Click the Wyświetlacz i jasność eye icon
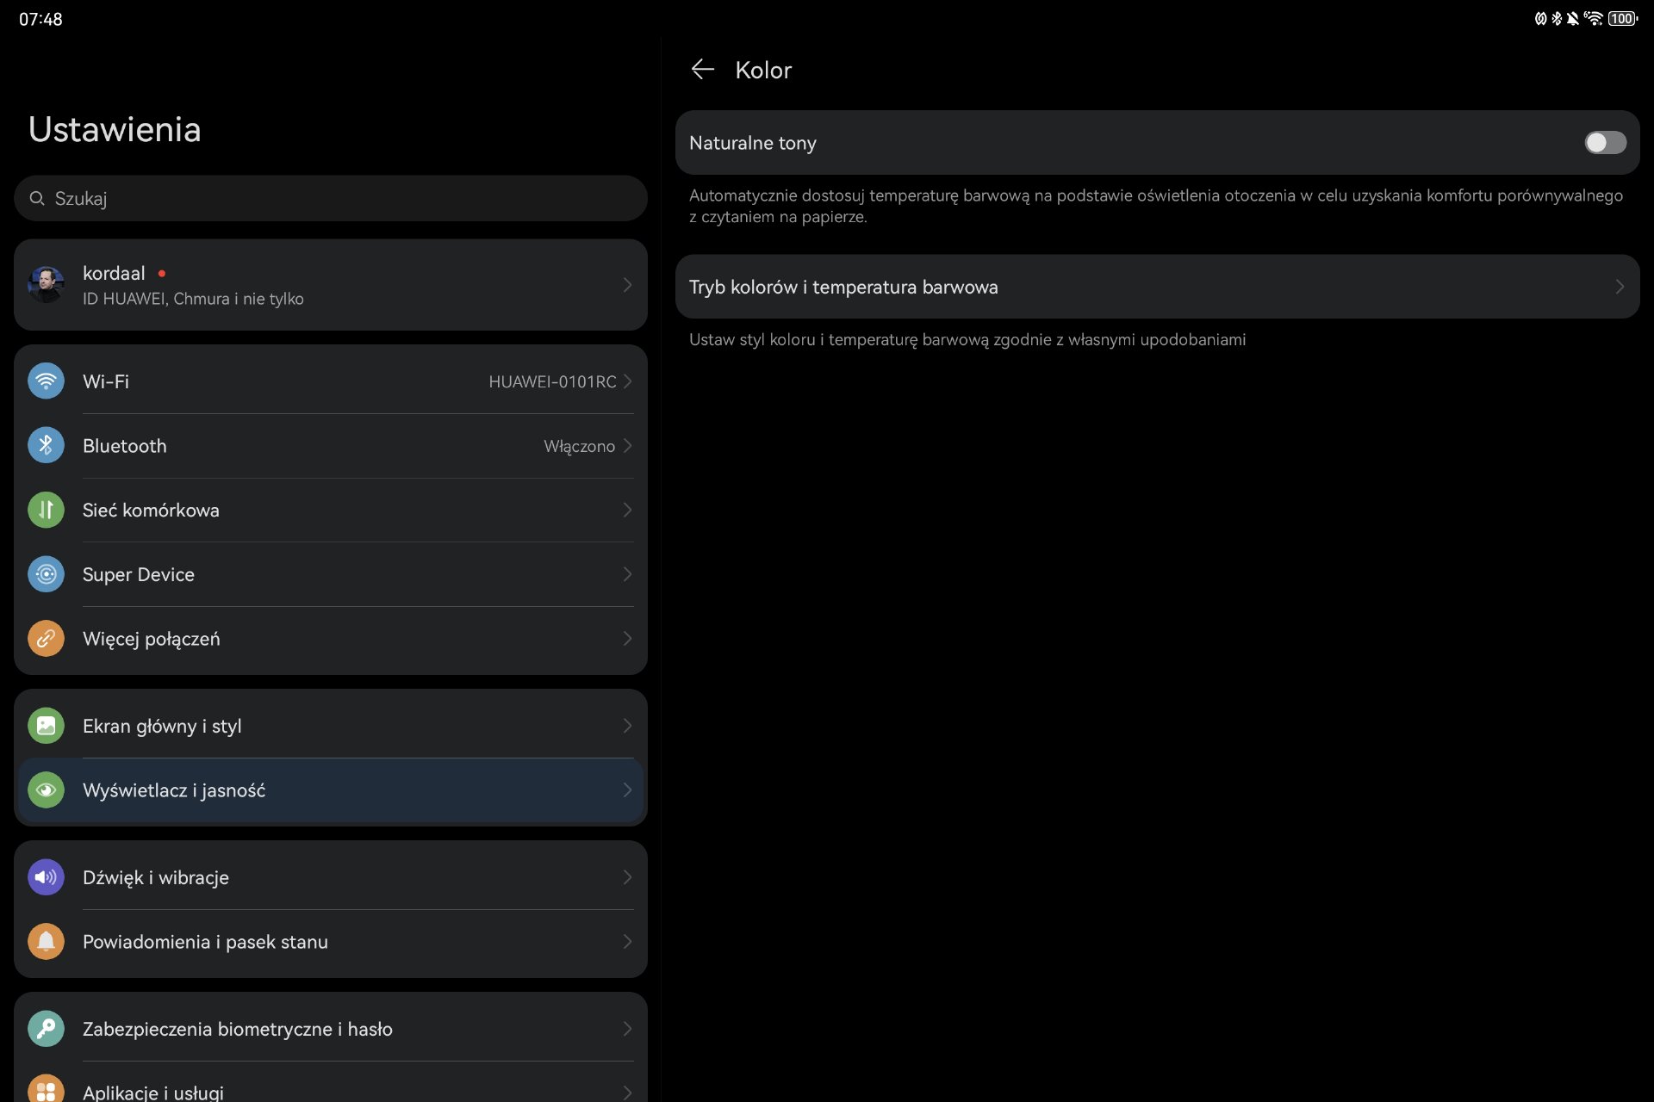 click(x=46, y=790)
